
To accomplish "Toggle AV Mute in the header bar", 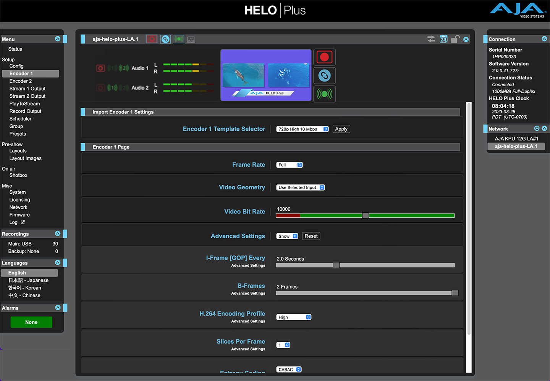I will (x=191, y=39).
